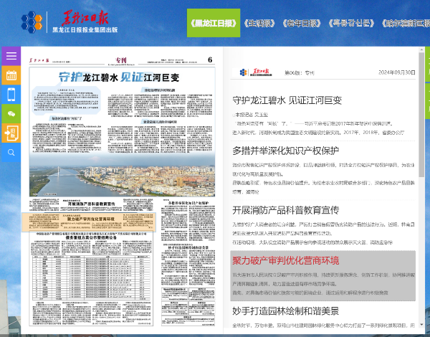Switch to the 《生活报》 tab
The width and height of the screenshot is (430, 337).
pyautogui.click(x=259, y=24)
